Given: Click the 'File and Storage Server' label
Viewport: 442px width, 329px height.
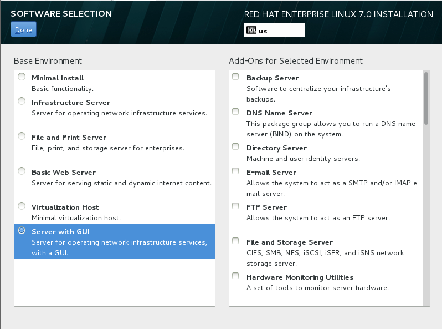Looking at the screenshot, I should click(x=290, y=242).
